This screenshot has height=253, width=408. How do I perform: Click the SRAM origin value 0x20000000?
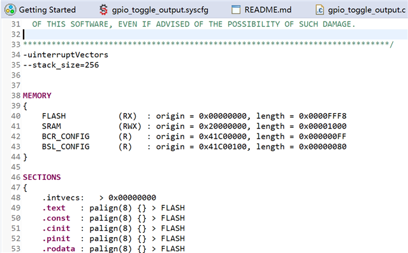[x=222, y=126]
